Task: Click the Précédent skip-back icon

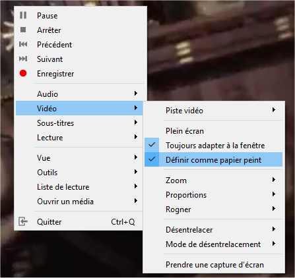Action: click(23, 44)
